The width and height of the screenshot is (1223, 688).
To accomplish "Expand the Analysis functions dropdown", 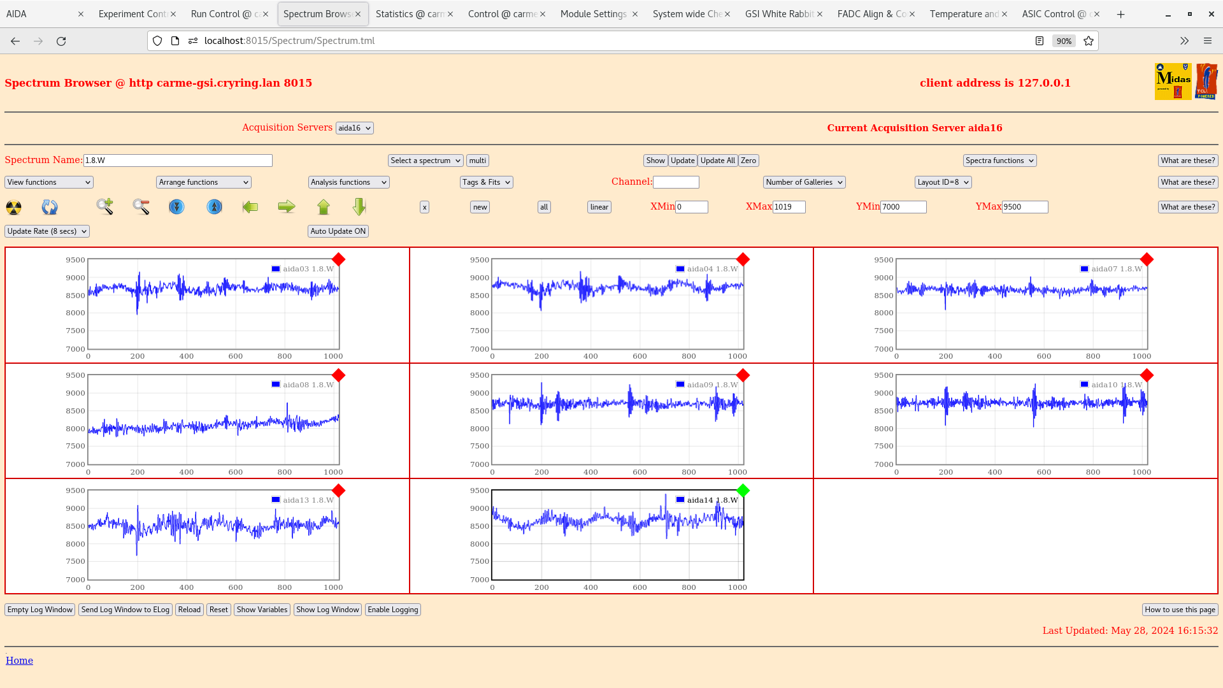I will coord(348,182).
